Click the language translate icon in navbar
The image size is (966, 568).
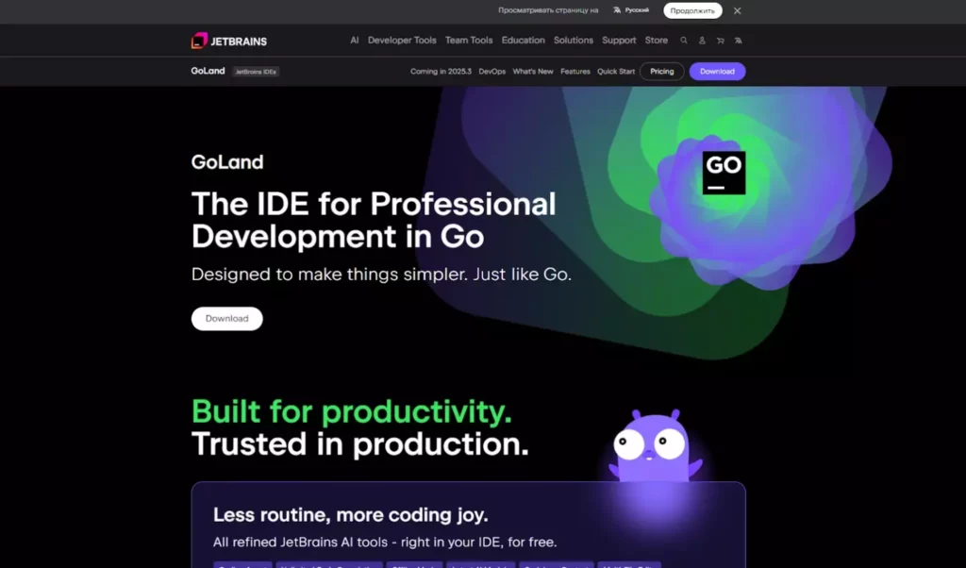click(x=739, y=41)
